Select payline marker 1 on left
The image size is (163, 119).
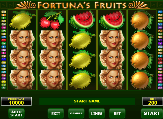tap(4, 40)
